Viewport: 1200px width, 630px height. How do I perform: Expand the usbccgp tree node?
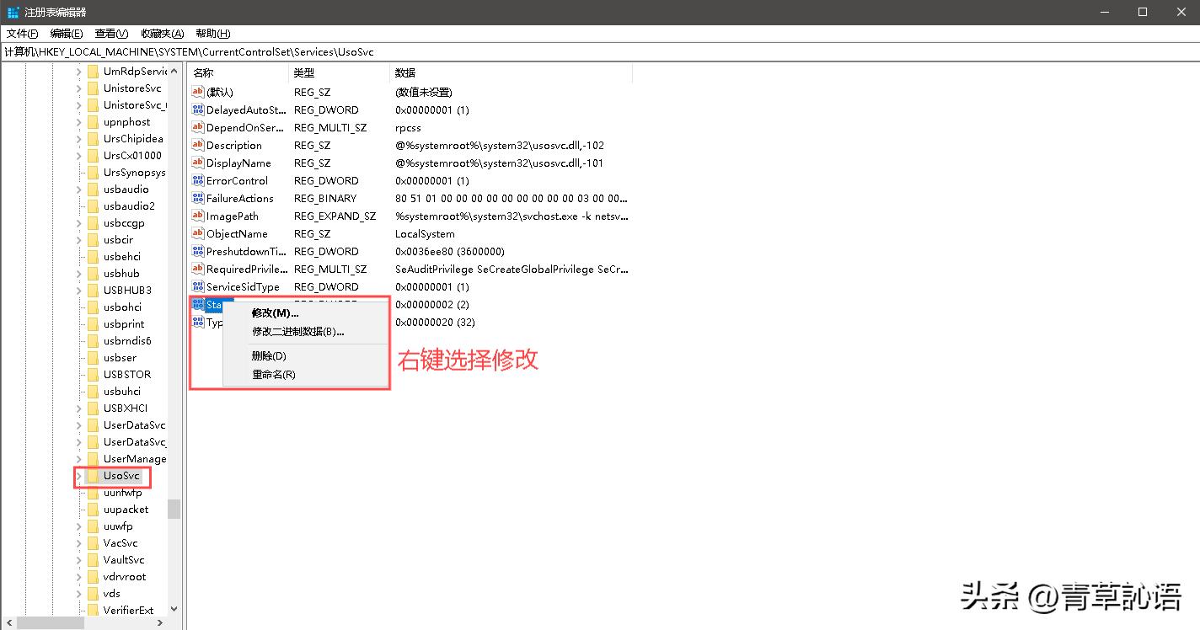click(79, 223)
